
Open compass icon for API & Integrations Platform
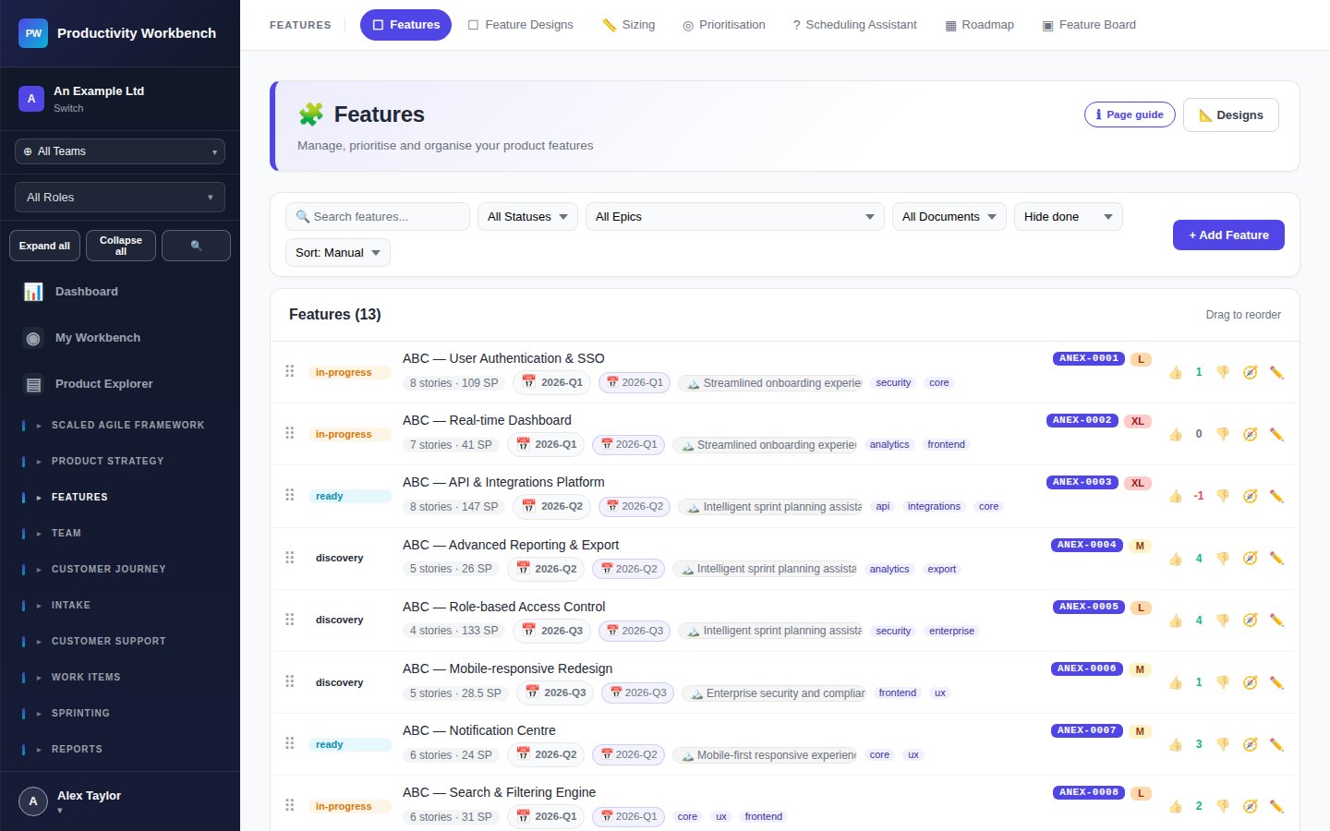tap(1250, 496)
